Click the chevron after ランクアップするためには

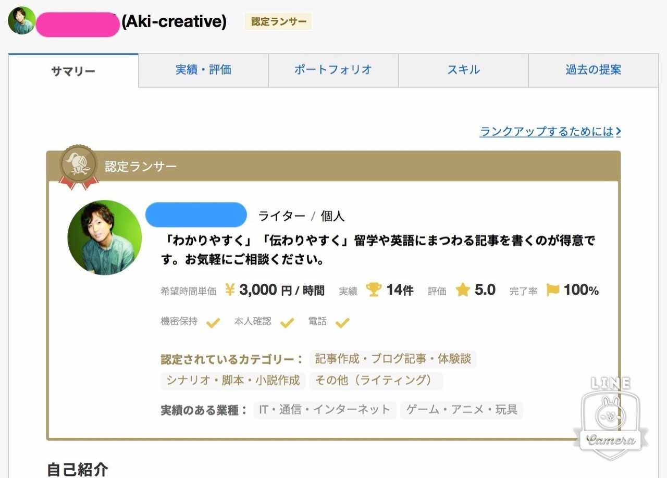point(618,132)
